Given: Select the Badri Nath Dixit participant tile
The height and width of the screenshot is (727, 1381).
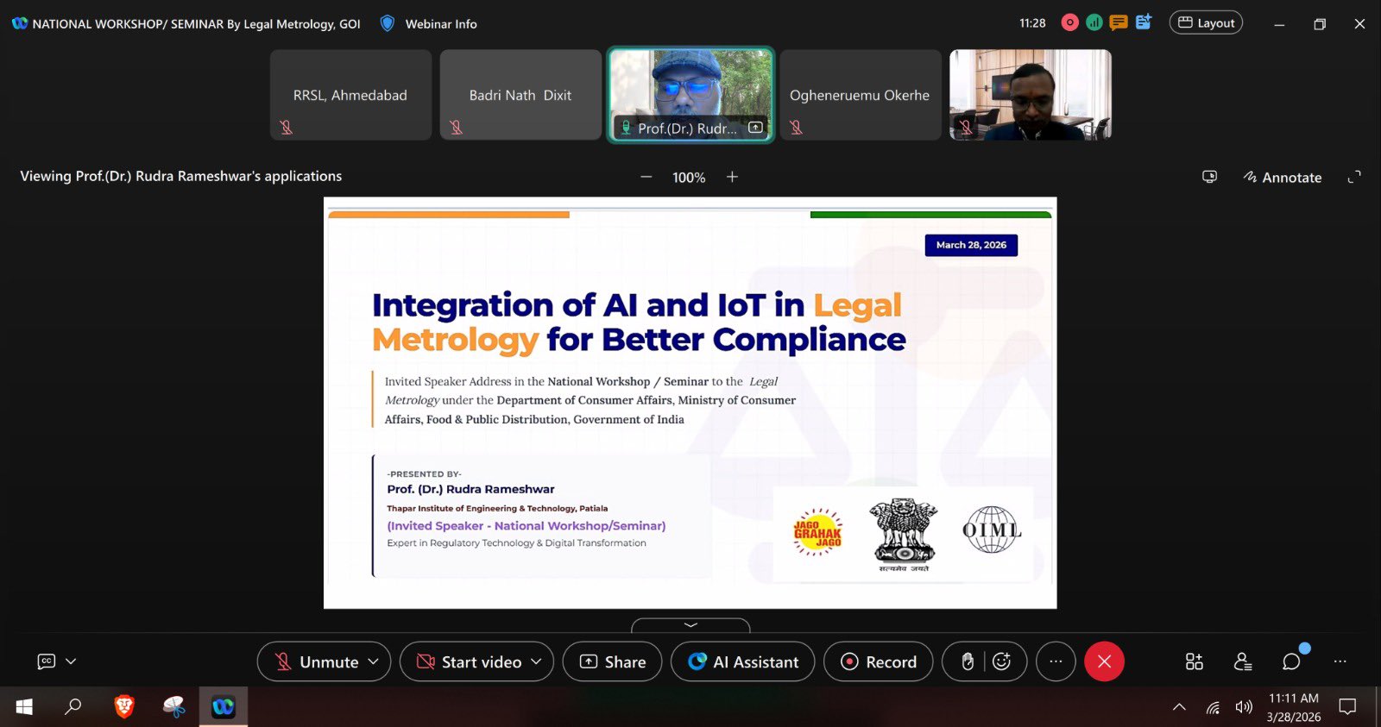Looking at the screenshot, I should click(x=520, y=95).
